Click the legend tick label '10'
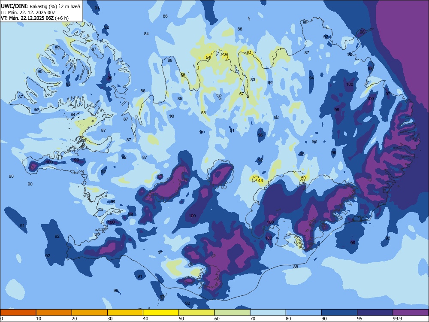The width and height of the screenshot is (429, 322). coord(39,319)
